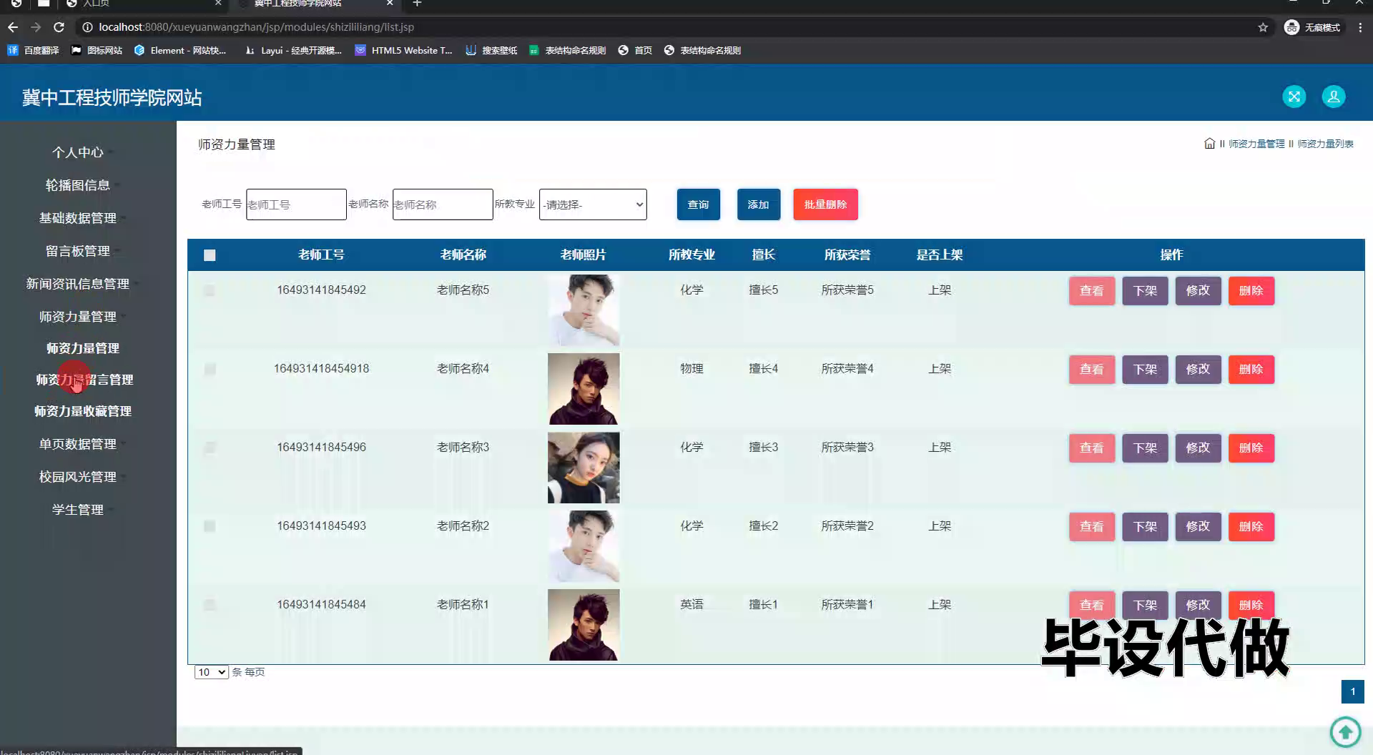
Task: Click the fullscreen toggle icon in header
Action: point(1294,97)
